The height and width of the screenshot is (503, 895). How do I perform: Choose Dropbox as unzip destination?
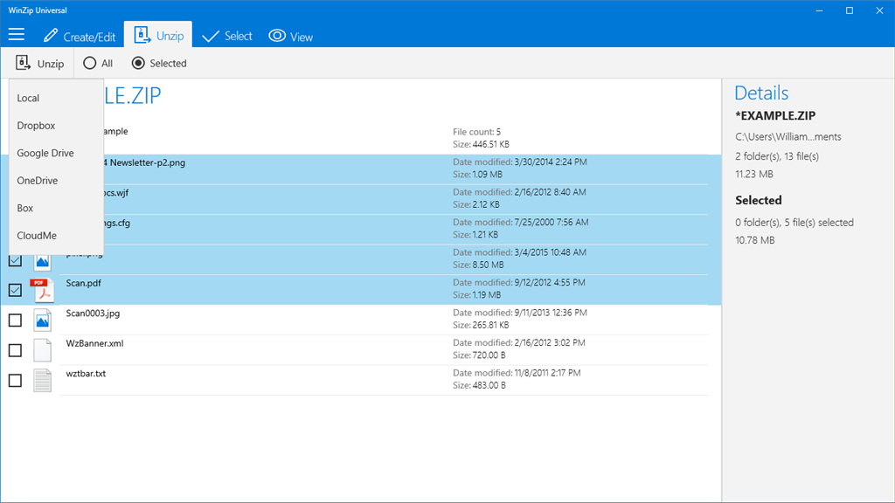coord(56,126)
